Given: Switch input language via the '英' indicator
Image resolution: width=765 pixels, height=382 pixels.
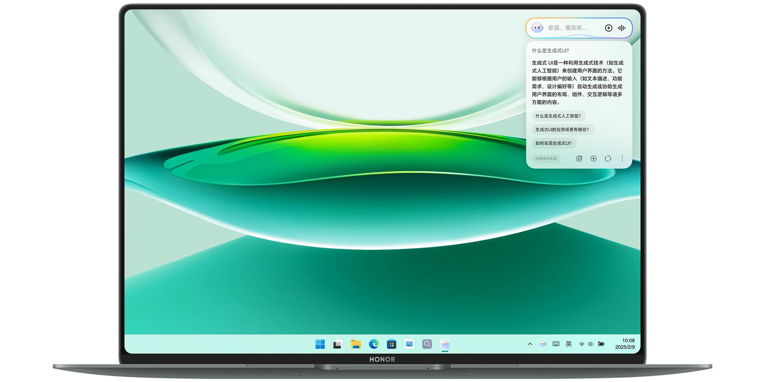Looking at the screenshot, I should click(x=569, y=344).
